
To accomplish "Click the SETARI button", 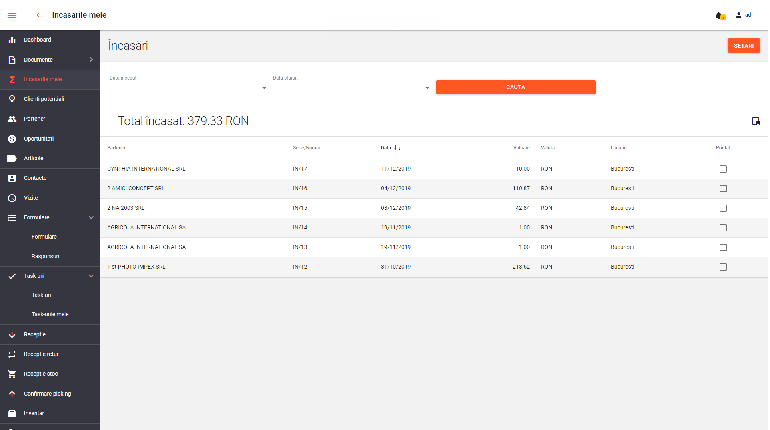I will (743, 46).
